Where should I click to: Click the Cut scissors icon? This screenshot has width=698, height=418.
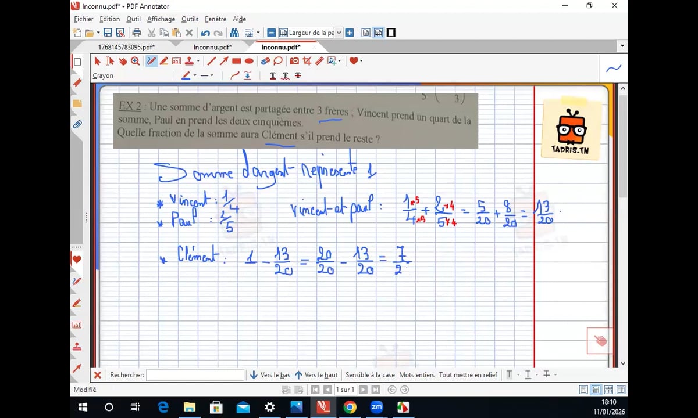151,33
